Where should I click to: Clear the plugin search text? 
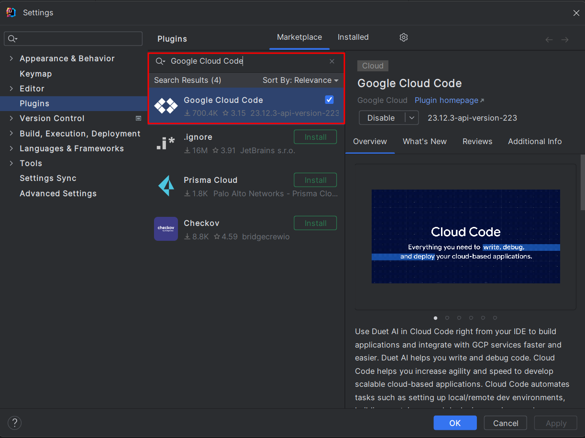pyautogui.click(x=332, y=61)
